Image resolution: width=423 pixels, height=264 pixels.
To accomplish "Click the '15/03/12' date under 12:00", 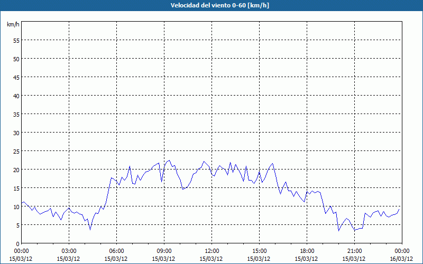I will point(211,259).
